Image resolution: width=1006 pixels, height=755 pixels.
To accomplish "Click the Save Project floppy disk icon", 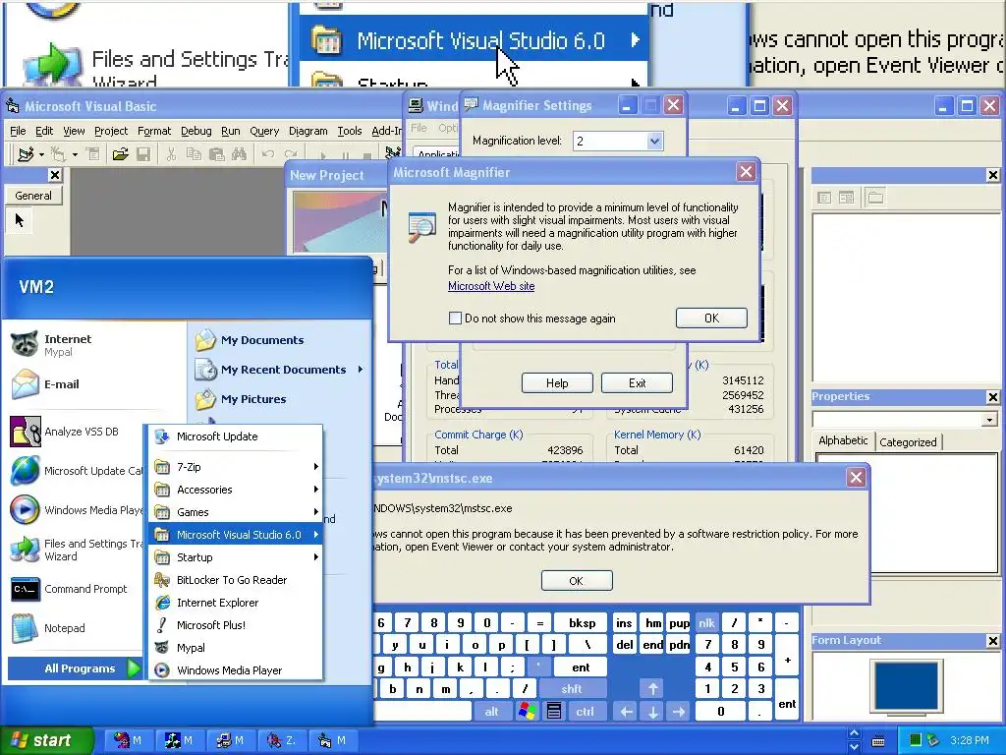I will click(x=143, y=154).
